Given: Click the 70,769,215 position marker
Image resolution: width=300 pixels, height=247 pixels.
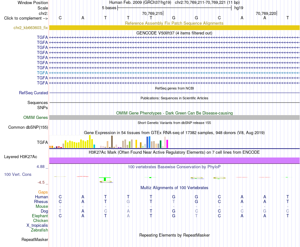Looking at the screenshot, I should [x=152, y=13].
